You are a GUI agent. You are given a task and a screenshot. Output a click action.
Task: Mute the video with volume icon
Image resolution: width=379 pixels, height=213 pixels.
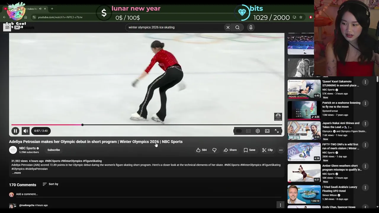tap(26, 131)
